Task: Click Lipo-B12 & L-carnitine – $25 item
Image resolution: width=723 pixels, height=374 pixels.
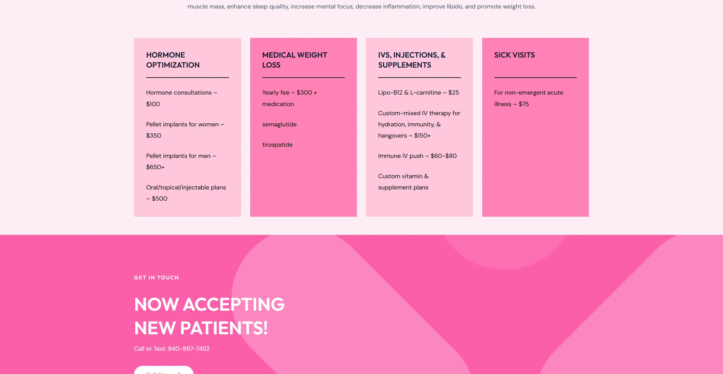Action: click(419, 92)
